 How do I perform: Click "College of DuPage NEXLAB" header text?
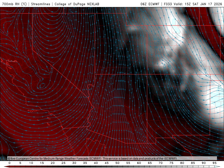click(77, 4)
